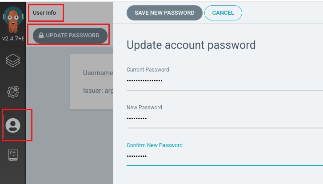Click the Update account password heading

point(191,45)
